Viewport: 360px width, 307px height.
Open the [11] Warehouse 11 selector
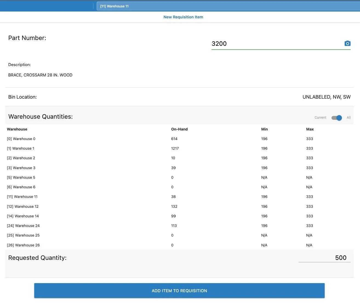pos(228,6)
